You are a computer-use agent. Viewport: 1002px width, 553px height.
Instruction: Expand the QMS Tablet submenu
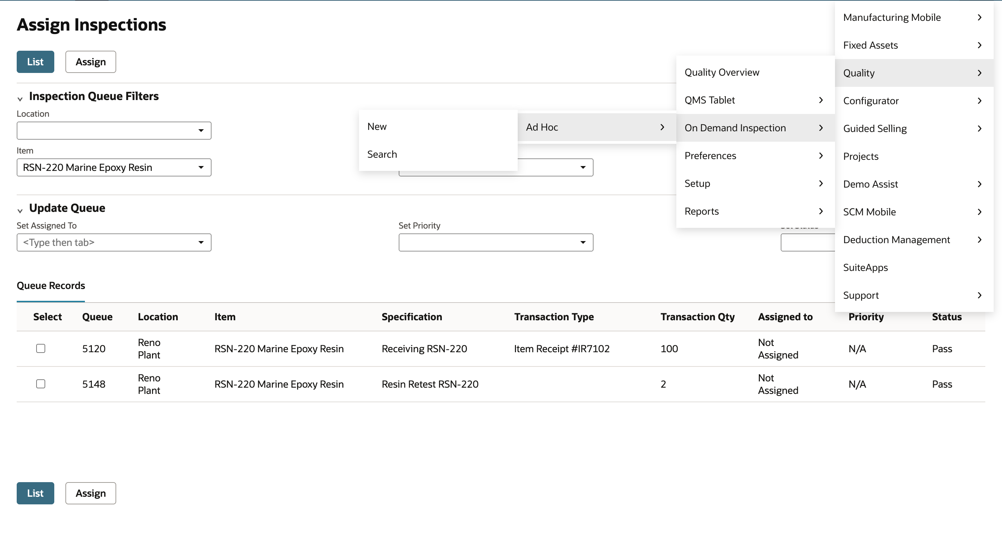(755, 100)
